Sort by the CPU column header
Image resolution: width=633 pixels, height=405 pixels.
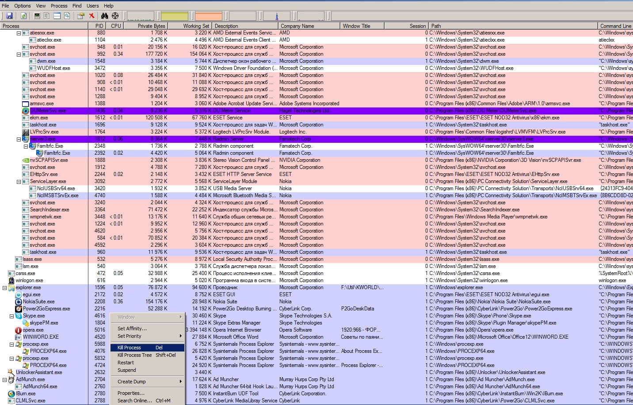(x=116, y=26)
